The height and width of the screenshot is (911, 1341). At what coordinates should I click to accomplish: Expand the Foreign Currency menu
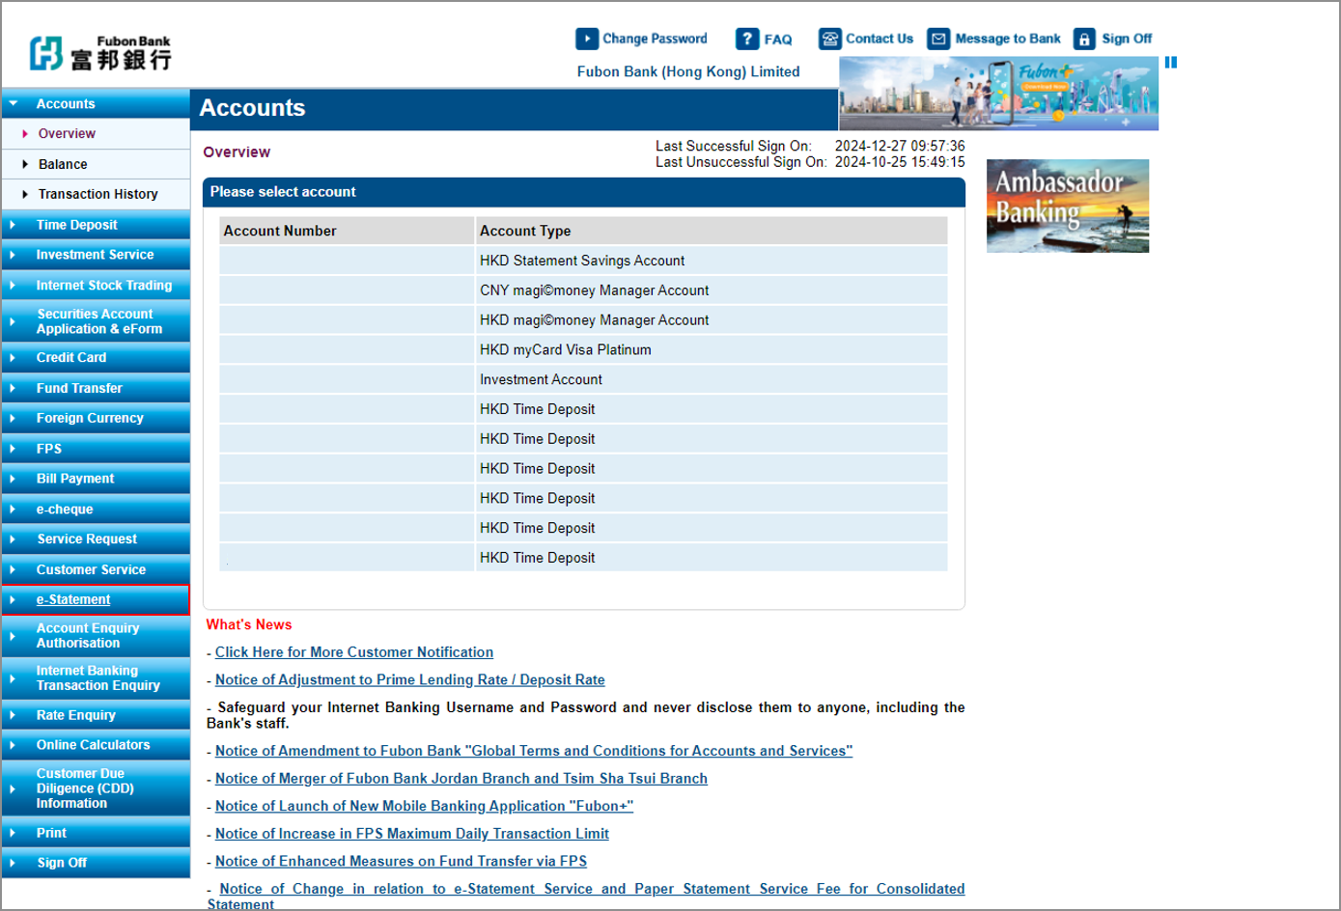[96, 419]
